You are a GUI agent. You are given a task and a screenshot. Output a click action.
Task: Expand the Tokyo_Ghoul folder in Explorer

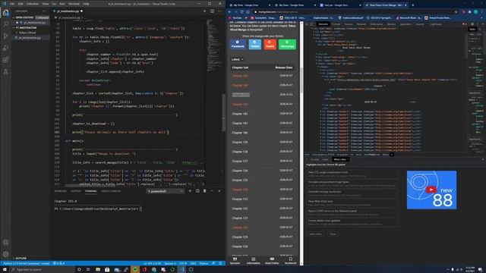(x=27, y=33)
